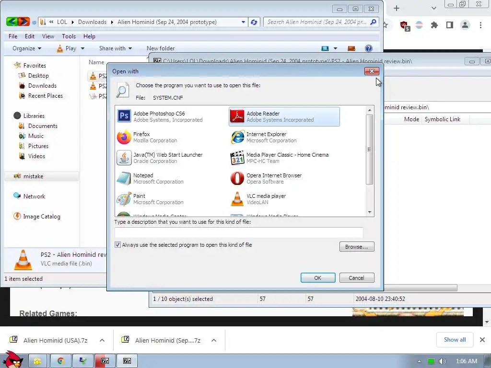The image size is (491, 368).
Task: Open Chrome extensions puzzle icon
Action: 434,25
